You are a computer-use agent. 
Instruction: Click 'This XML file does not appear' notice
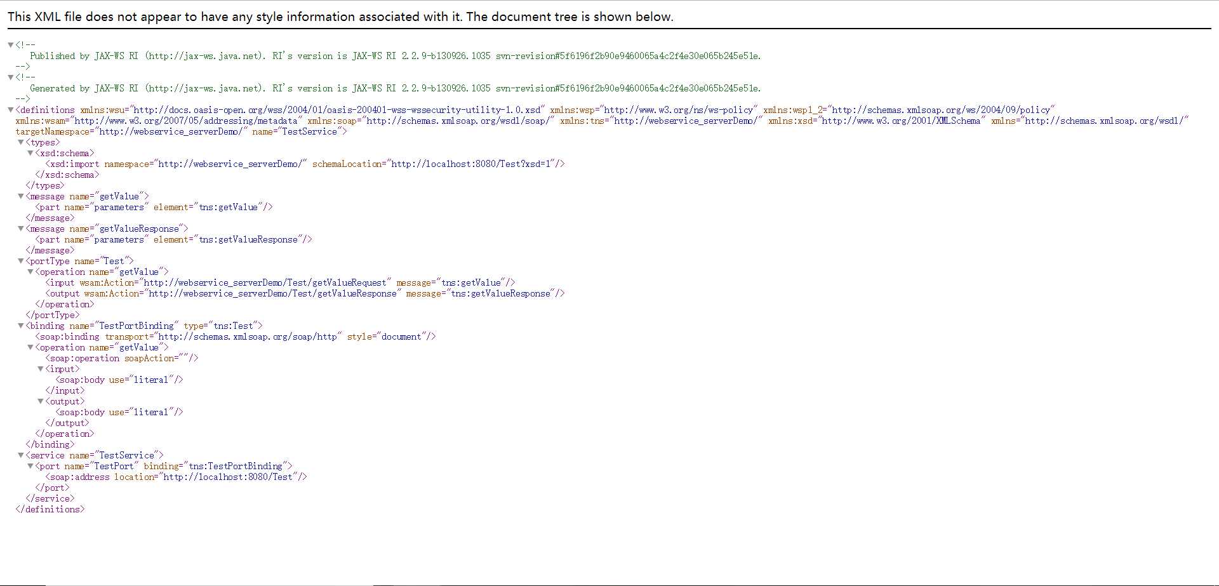340,17
